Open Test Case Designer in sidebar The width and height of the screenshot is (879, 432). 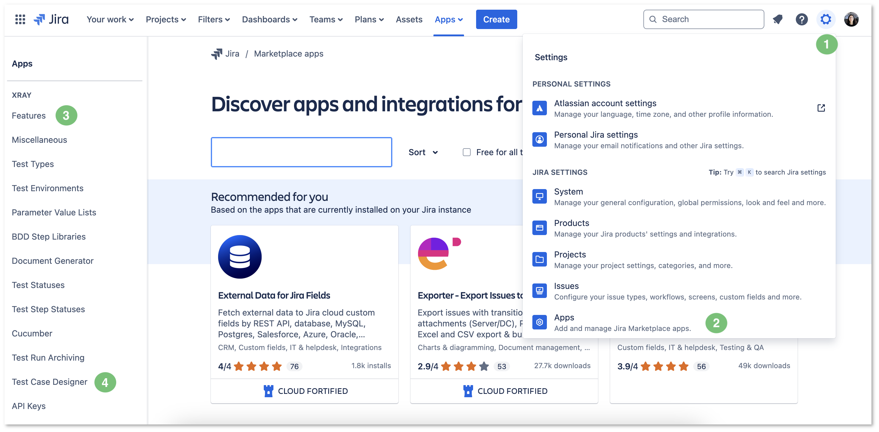tap(50, 382)
